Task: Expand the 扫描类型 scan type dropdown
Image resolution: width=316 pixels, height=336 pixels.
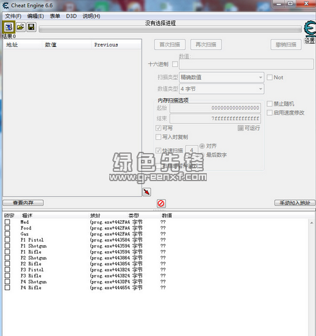Action: click(221, 77)
